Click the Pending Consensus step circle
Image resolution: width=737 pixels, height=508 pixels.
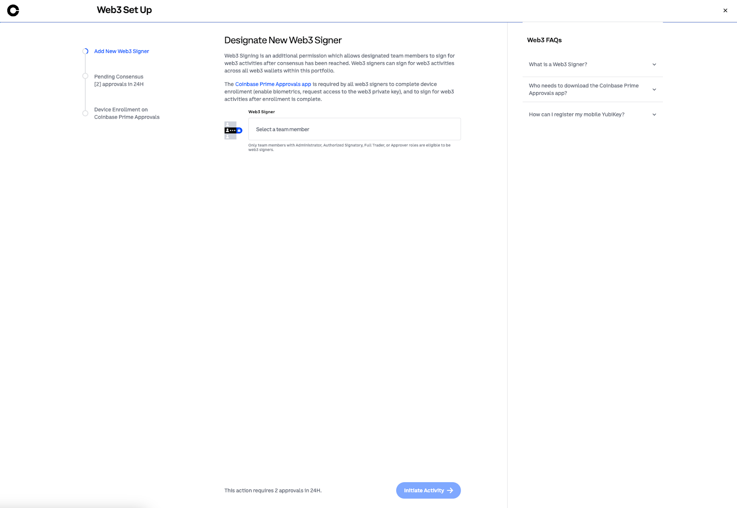[85, 76]
